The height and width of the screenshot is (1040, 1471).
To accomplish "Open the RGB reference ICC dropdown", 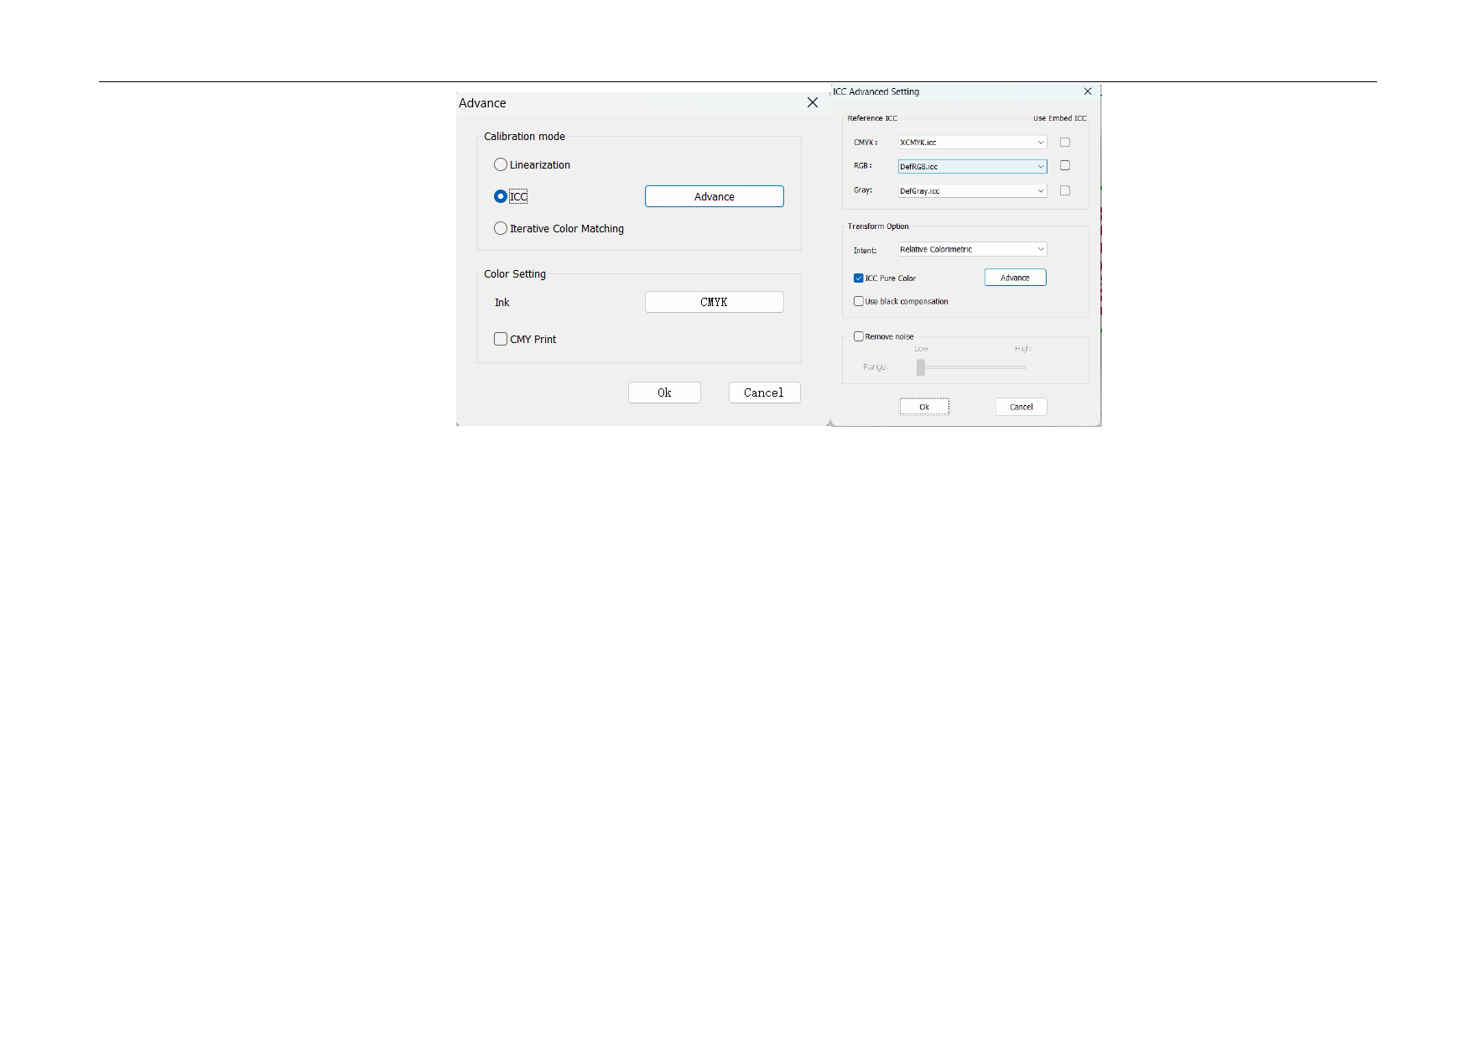I will [1040, 166].
